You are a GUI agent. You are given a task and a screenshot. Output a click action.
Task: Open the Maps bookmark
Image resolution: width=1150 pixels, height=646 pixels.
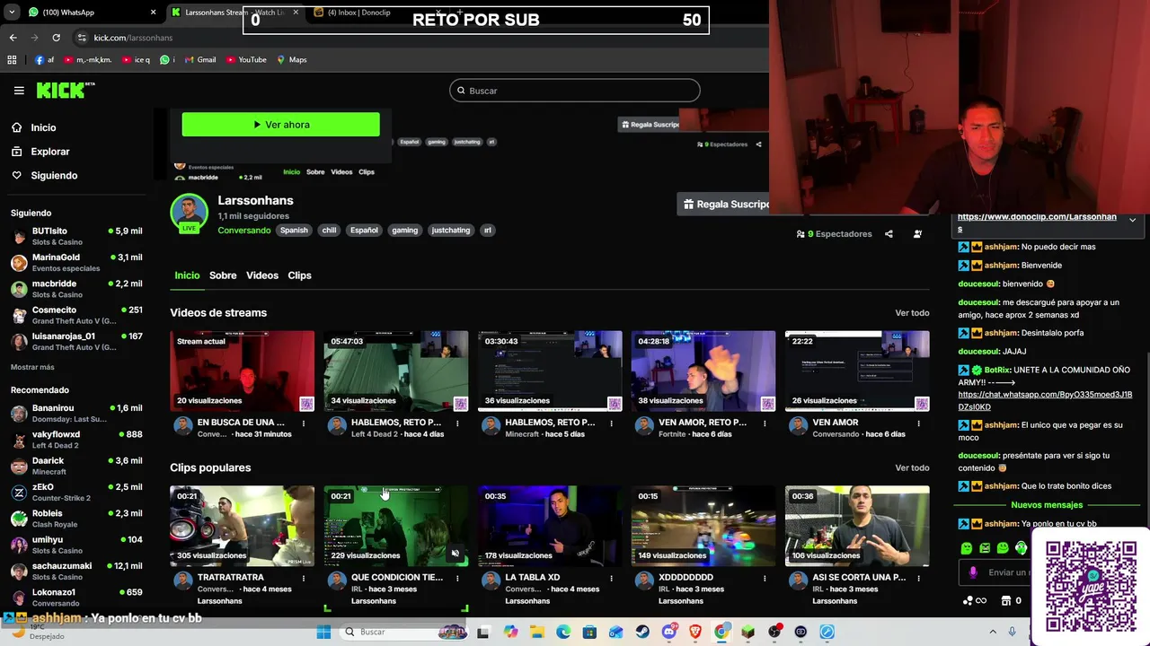pyautogui.click(x=292, y=60)
